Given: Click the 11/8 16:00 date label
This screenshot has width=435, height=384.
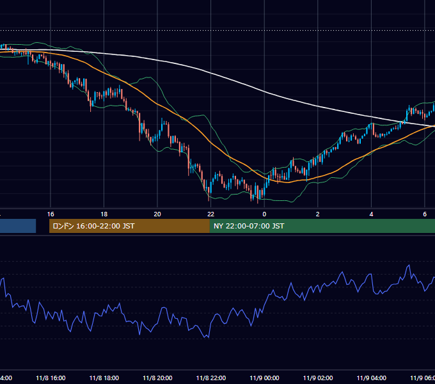Looking at the screenshot, I should pos(51,378).
